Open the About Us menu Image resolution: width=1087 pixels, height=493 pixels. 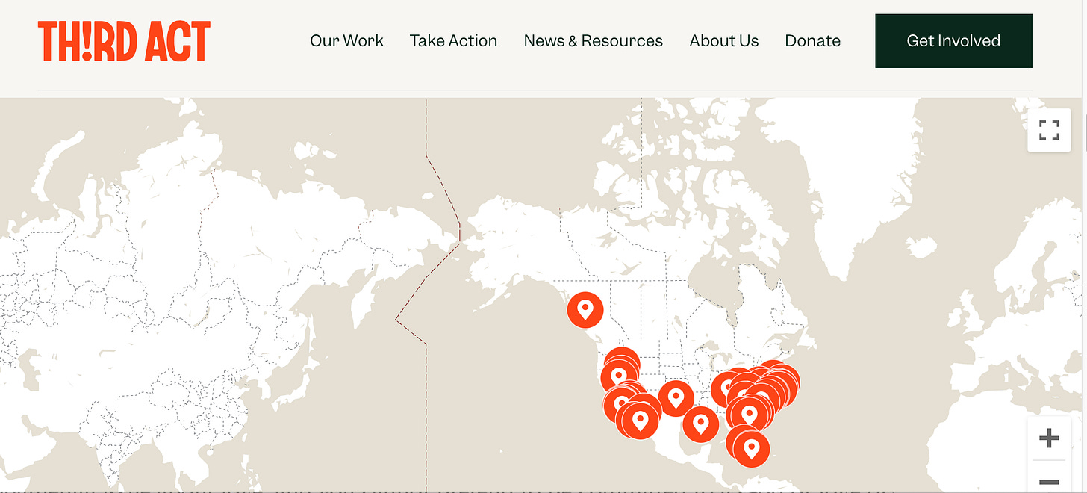723,41
